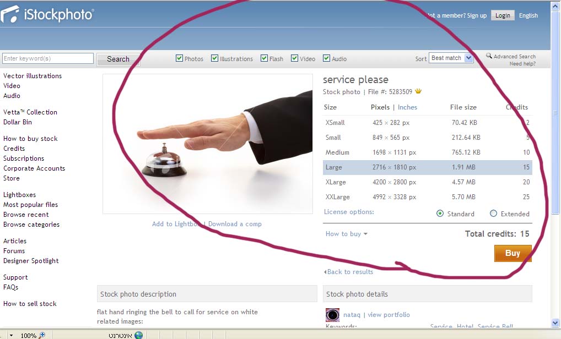
Task: Disable the Audio search filter checkbox
Action: click(x=326, y=58)
